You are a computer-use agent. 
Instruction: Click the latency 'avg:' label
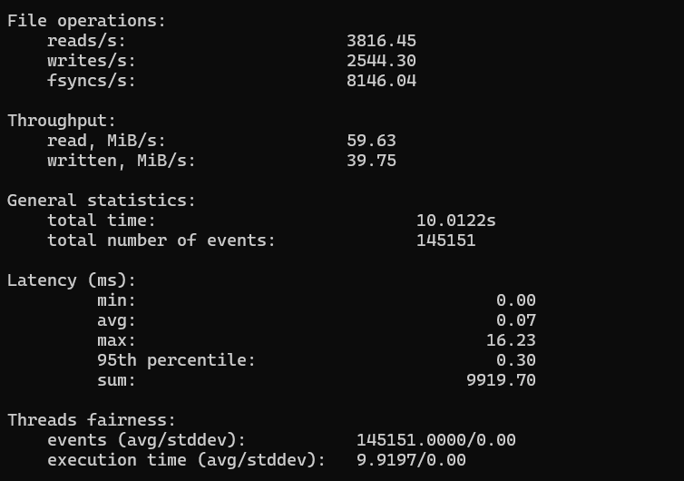coord(116,320)
